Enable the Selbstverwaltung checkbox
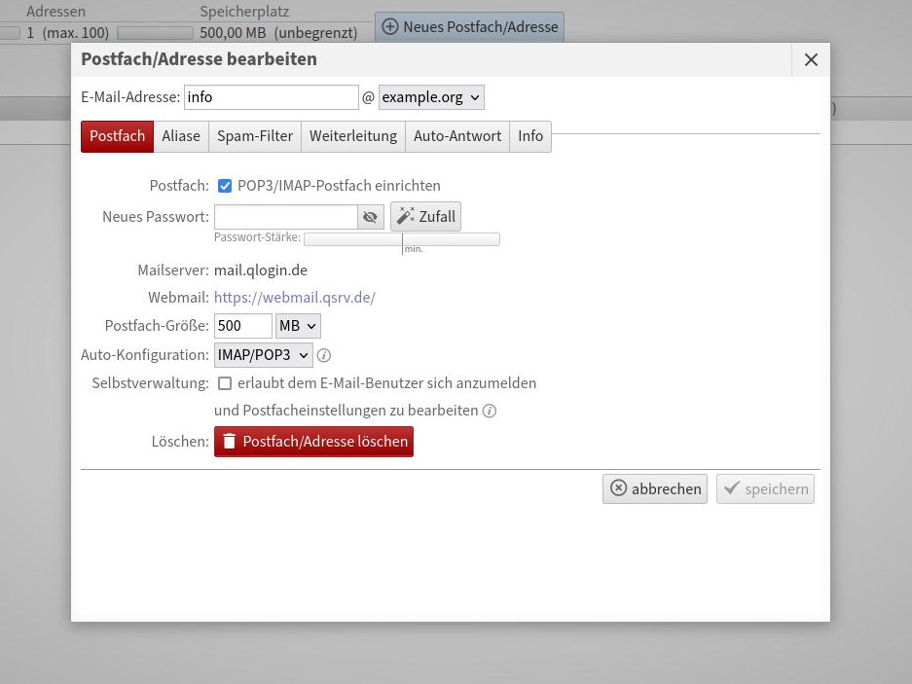The width and height of the screenshot is (912, 684). point(224,383)
